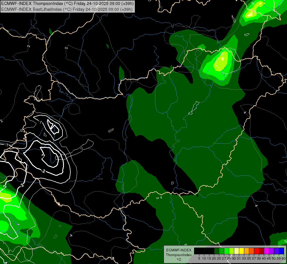Screen dimensions: 287x264
Task: Click the legend tick label 35
Action: (249, 258)
